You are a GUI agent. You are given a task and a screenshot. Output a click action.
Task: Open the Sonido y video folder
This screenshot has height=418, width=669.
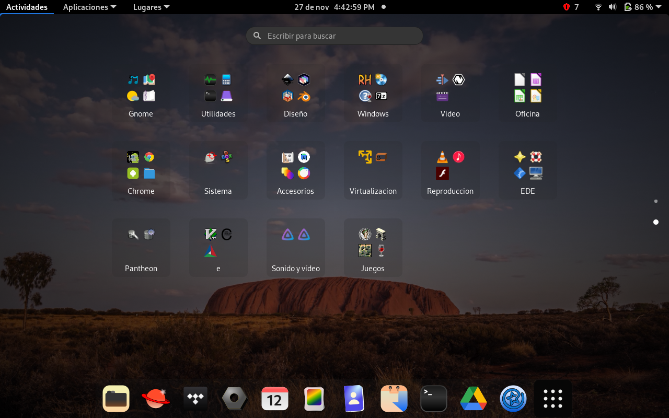click(x=296, y=248)
